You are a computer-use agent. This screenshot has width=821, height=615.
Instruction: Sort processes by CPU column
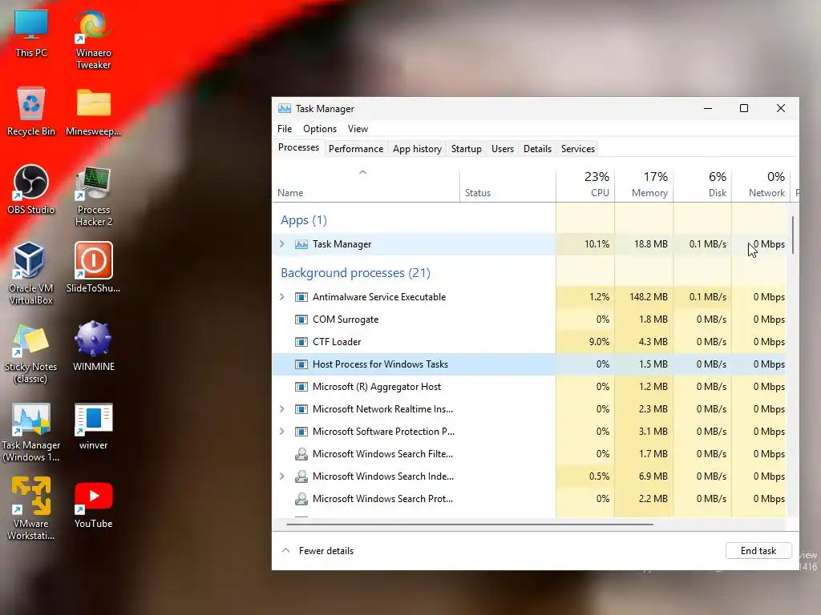[x=585, y=185]
